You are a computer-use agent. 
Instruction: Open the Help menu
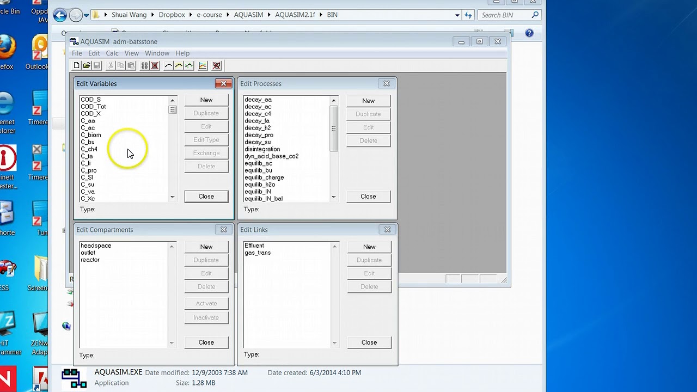click(182, 53)
